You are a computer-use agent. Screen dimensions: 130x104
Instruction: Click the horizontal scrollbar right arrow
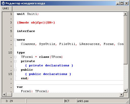121,94
